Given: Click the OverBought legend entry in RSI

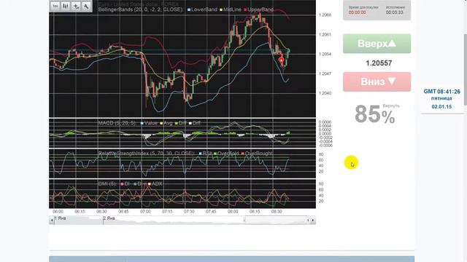Looking at the screenshot, I should click(257, 154).
